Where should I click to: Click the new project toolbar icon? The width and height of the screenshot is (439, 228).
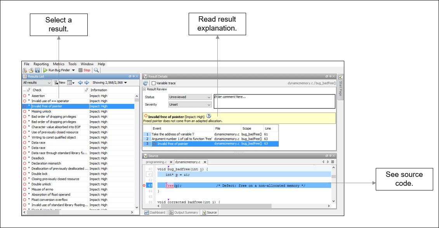pyautogui.click(x=25, y=70)
